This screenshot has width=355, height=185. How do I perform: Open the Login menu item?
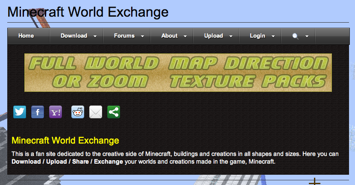258,36
